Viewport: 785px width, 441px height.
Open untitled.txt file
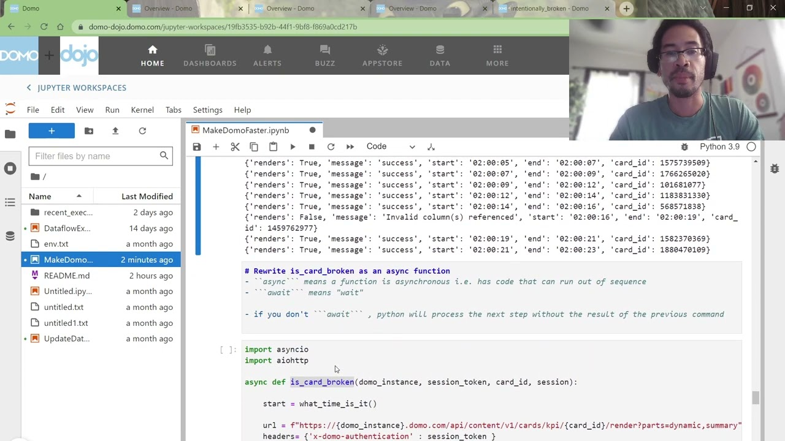tap(101, 307)
